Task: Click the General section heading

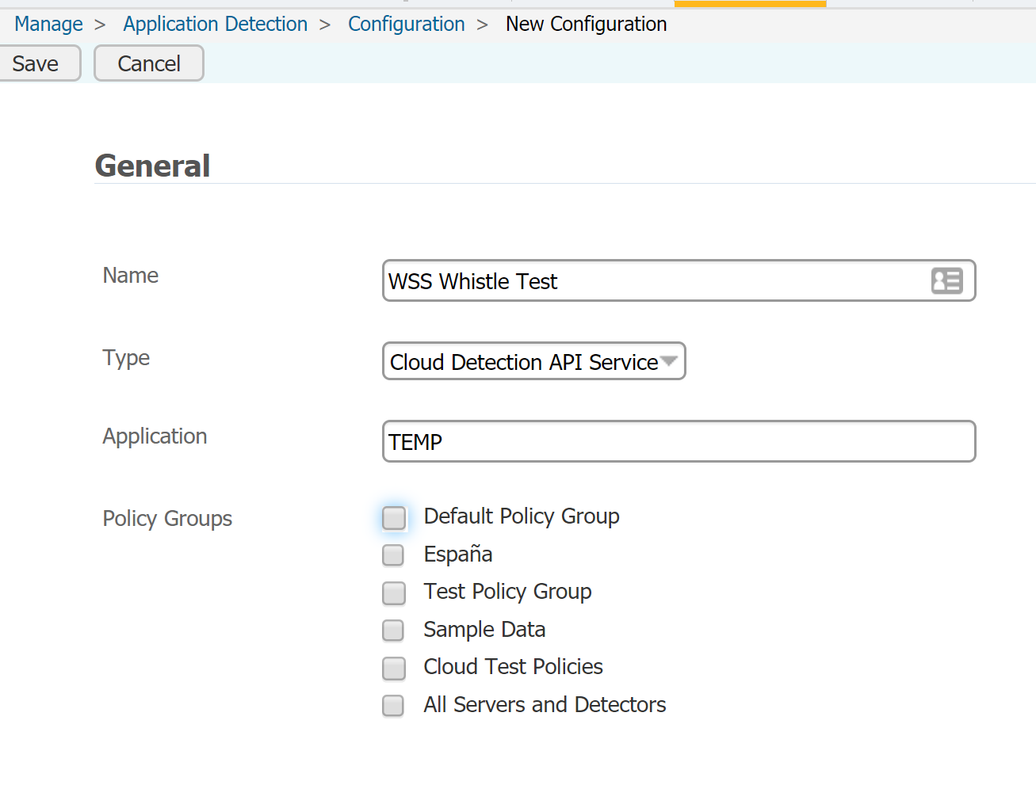Action: pyautogui.click(x=152, y=166)
